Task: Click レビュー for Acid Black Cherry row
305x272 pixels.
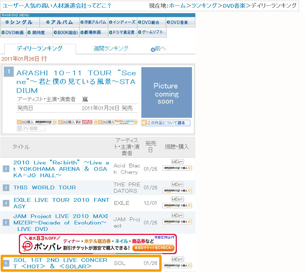Action: [x=177, y=162]
